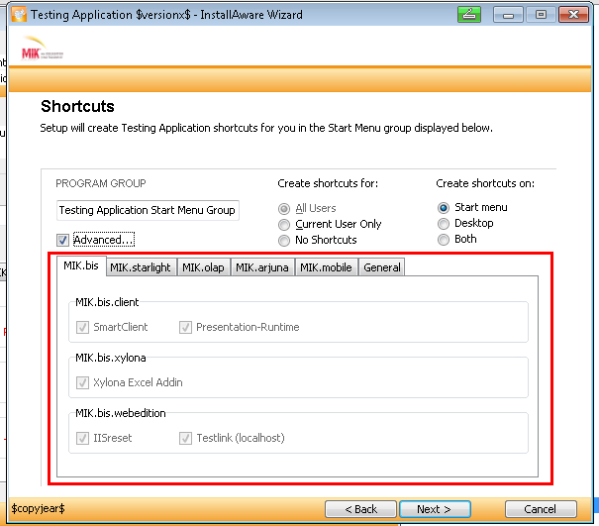Switch to the MIK.bis tab
This screenshot has height=526, width=599.
tap(81, 265)
